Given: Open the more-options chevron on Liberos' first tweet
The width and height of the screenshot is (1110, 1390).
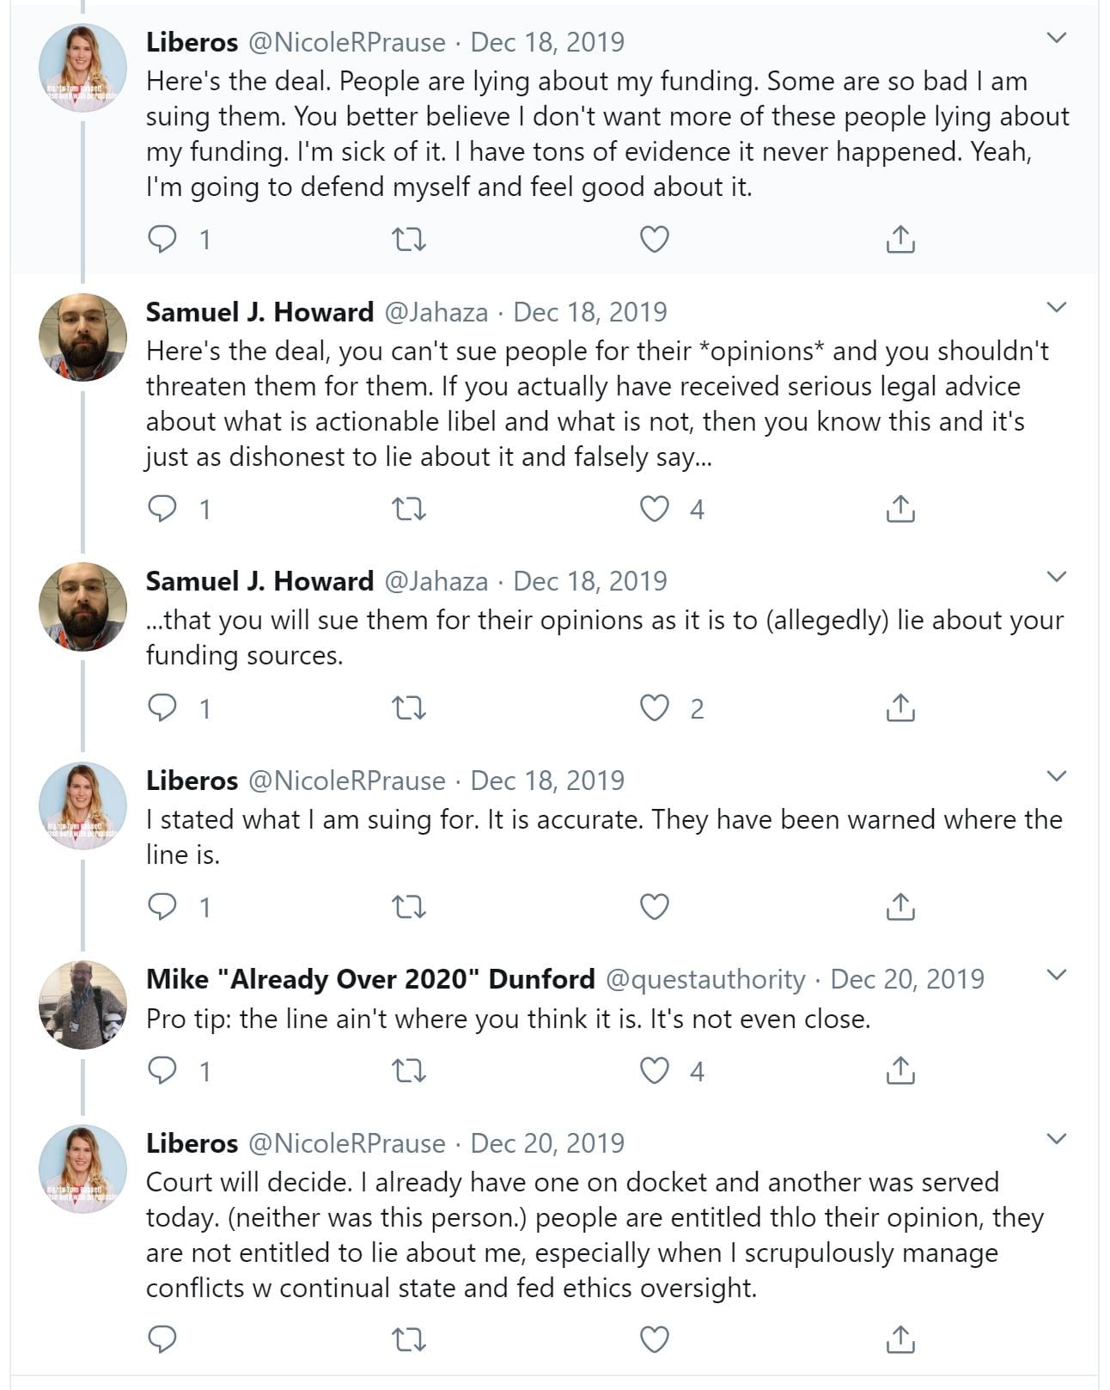Looking at the screenshot, I should [x=1057, y=38].
